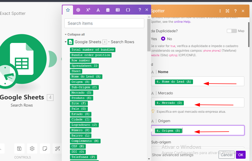Insert Site (F) tag
Screen dimensions: 252x161
pos(79,103)
